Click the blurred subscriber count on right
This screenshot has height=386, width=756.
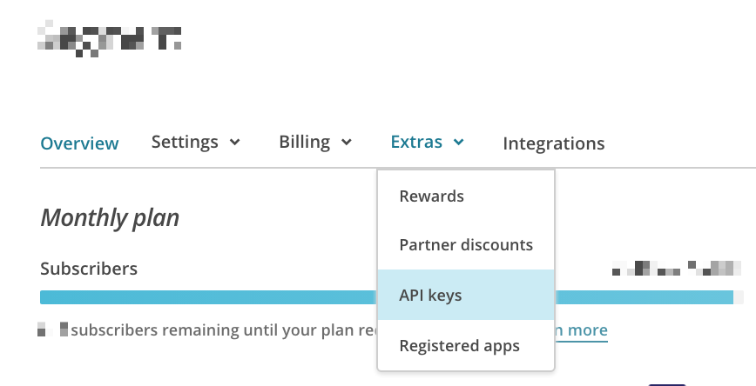[x=676, y=269]
